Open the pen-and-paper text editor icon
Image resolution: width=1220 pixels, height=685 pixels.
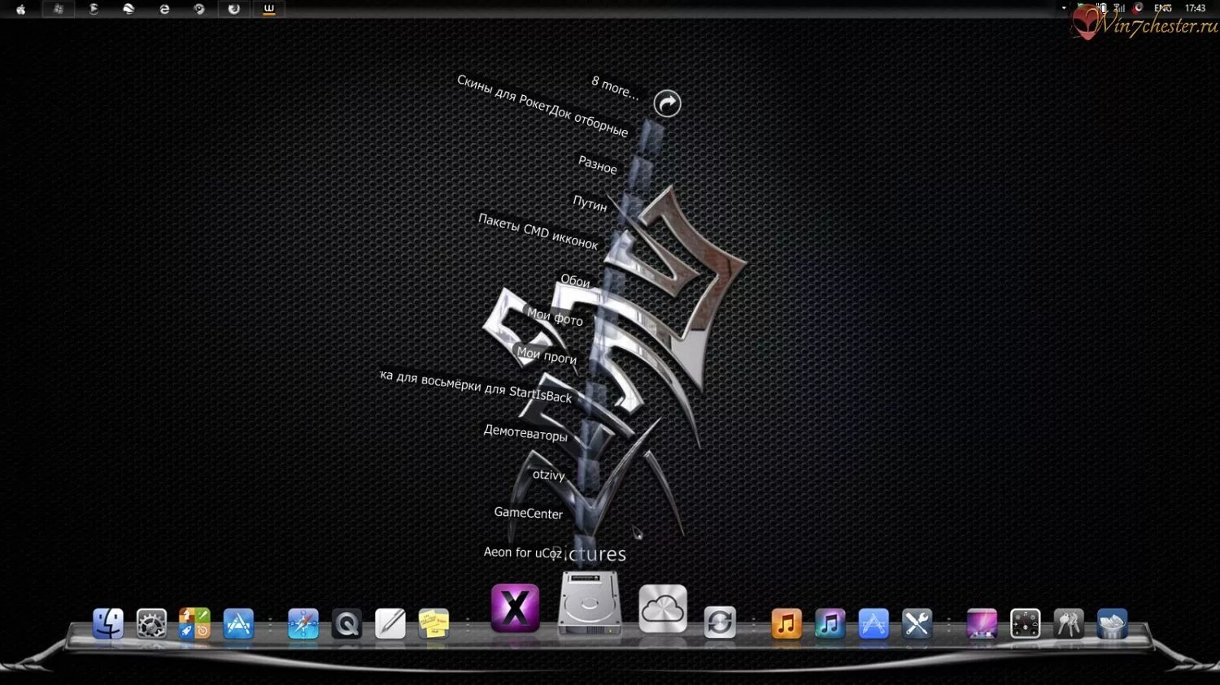point(390,624)
